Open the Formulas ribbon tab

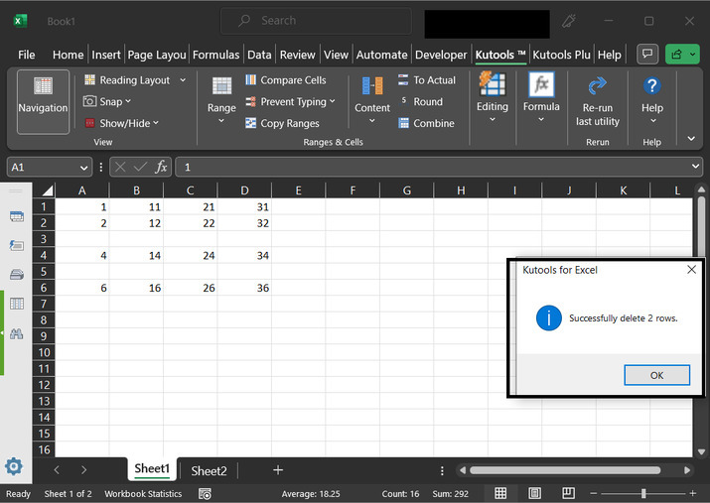215,55
